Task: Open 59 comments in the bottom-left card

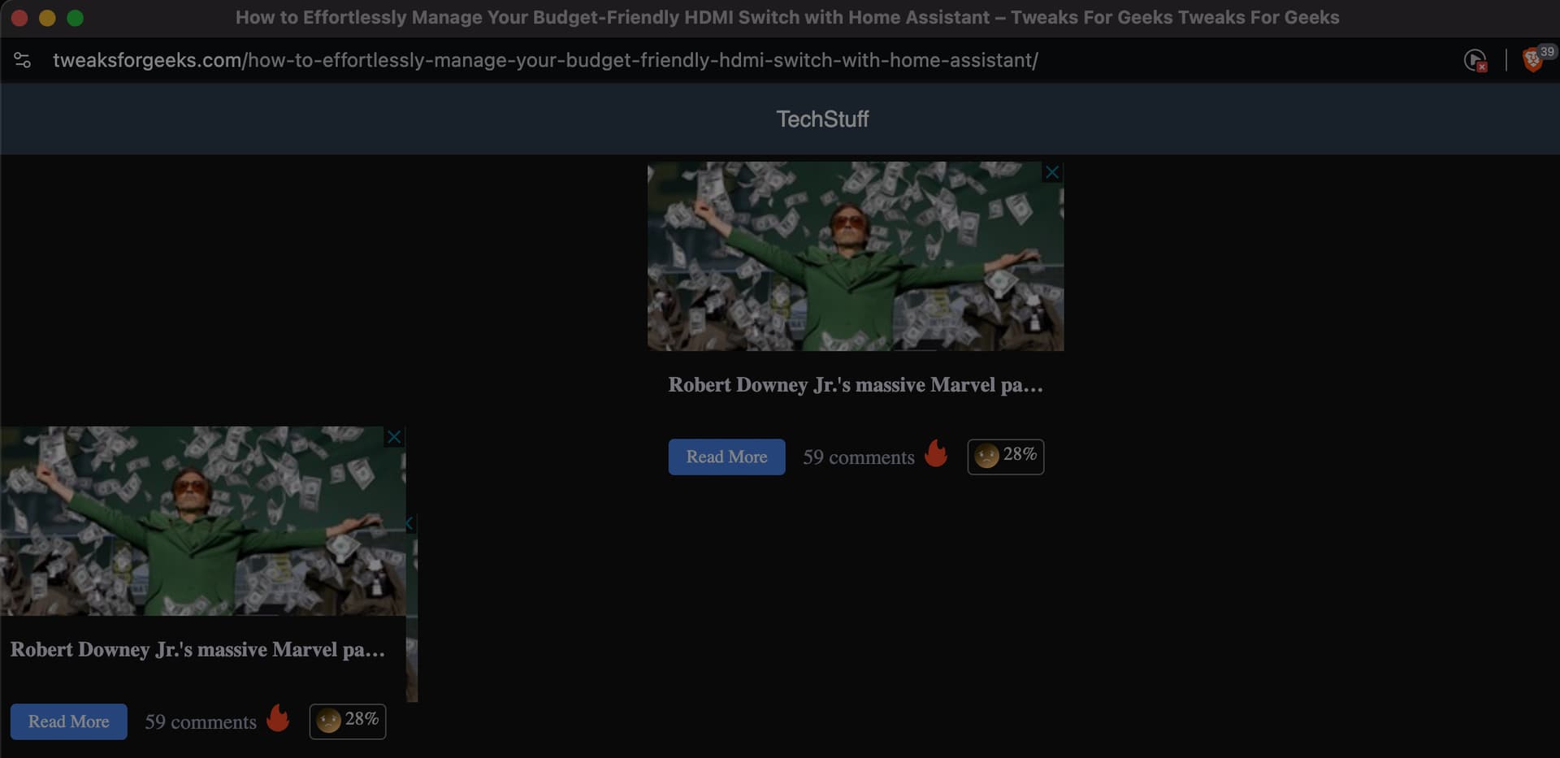Action: (x=201, y=722)
